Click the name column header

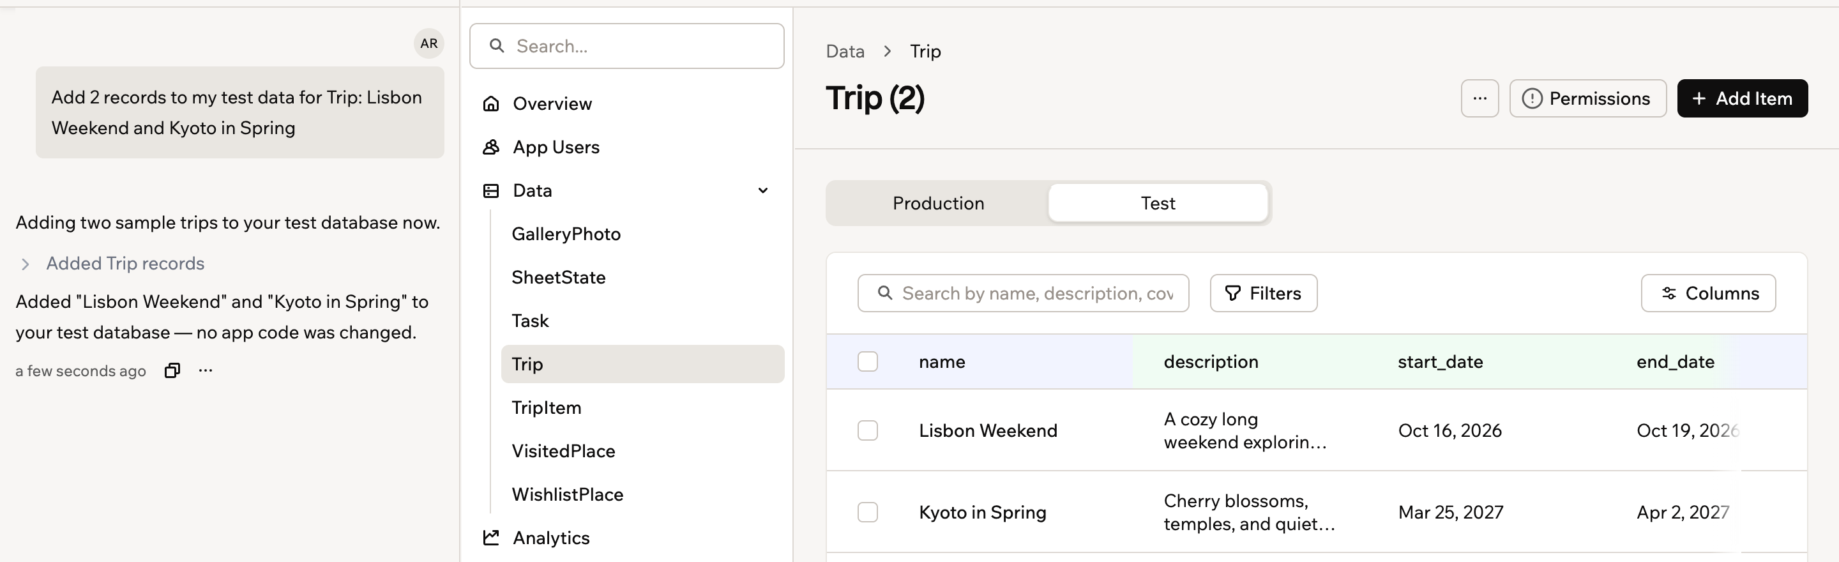point(942,362)
